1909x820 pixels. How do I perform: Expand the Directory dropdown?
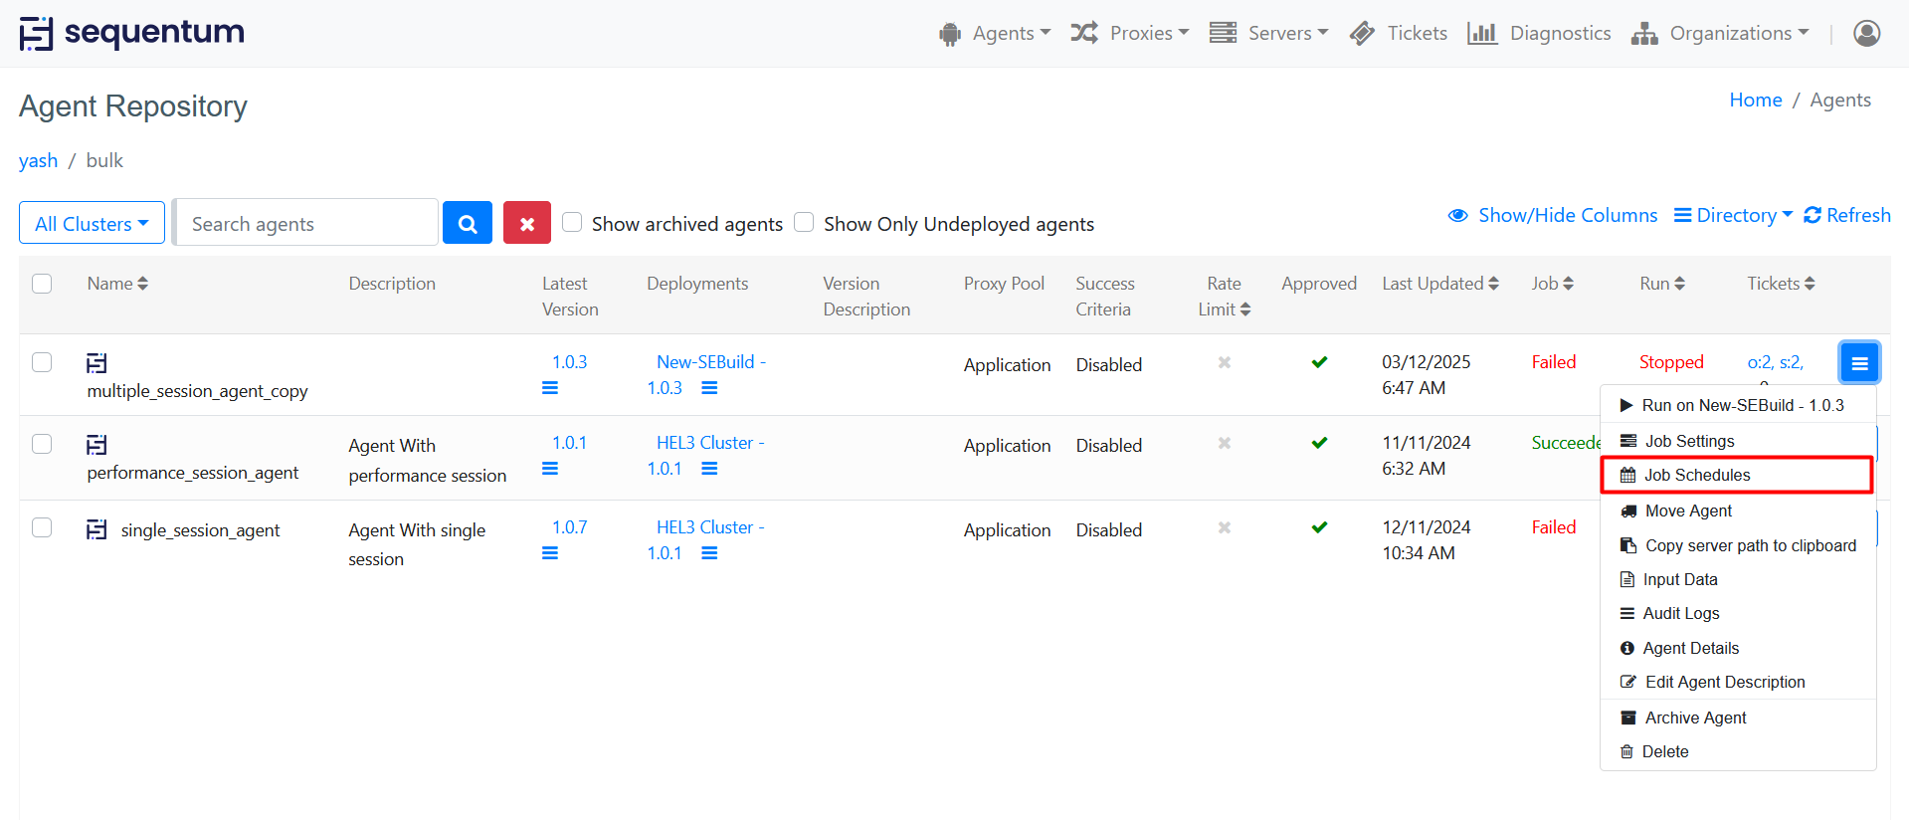tap(1733, 216)
